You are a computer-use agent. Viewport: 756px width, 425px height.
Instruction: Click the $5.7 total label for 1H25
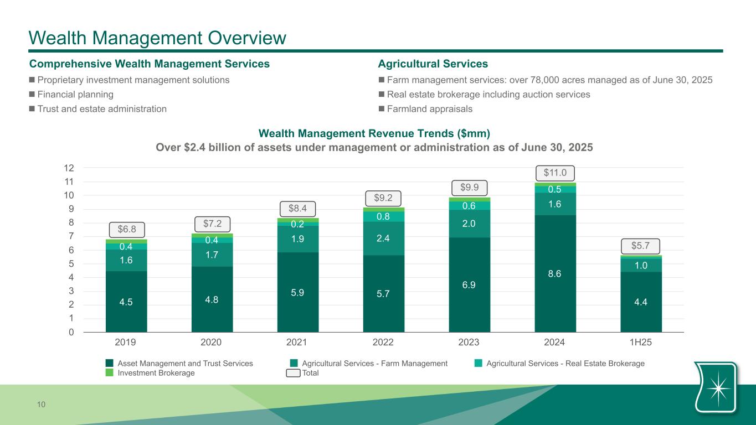(641, 245)
